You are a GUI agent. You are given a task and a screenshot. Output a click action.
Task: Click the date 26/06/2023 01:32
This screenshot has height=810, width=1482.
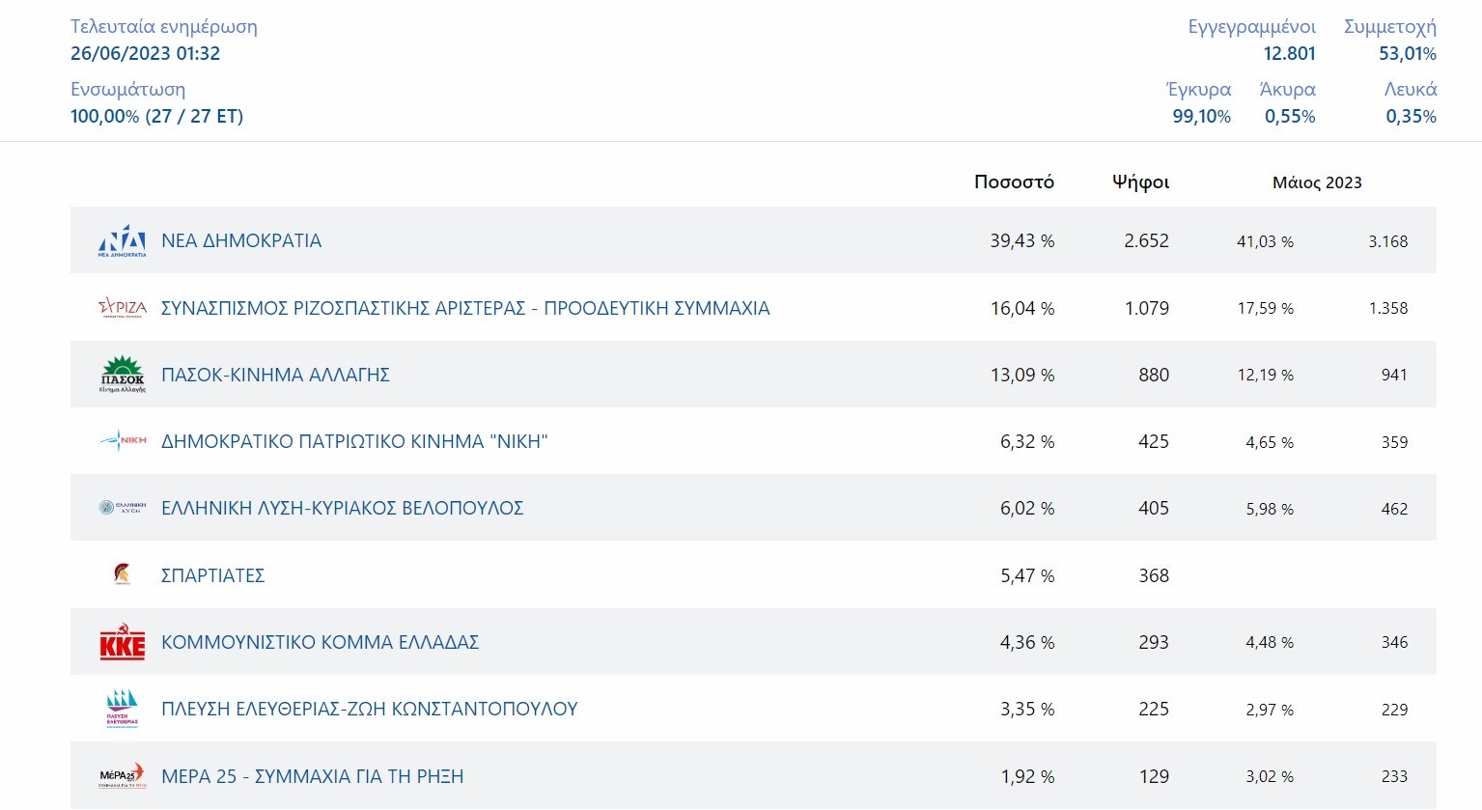[145, 53]
